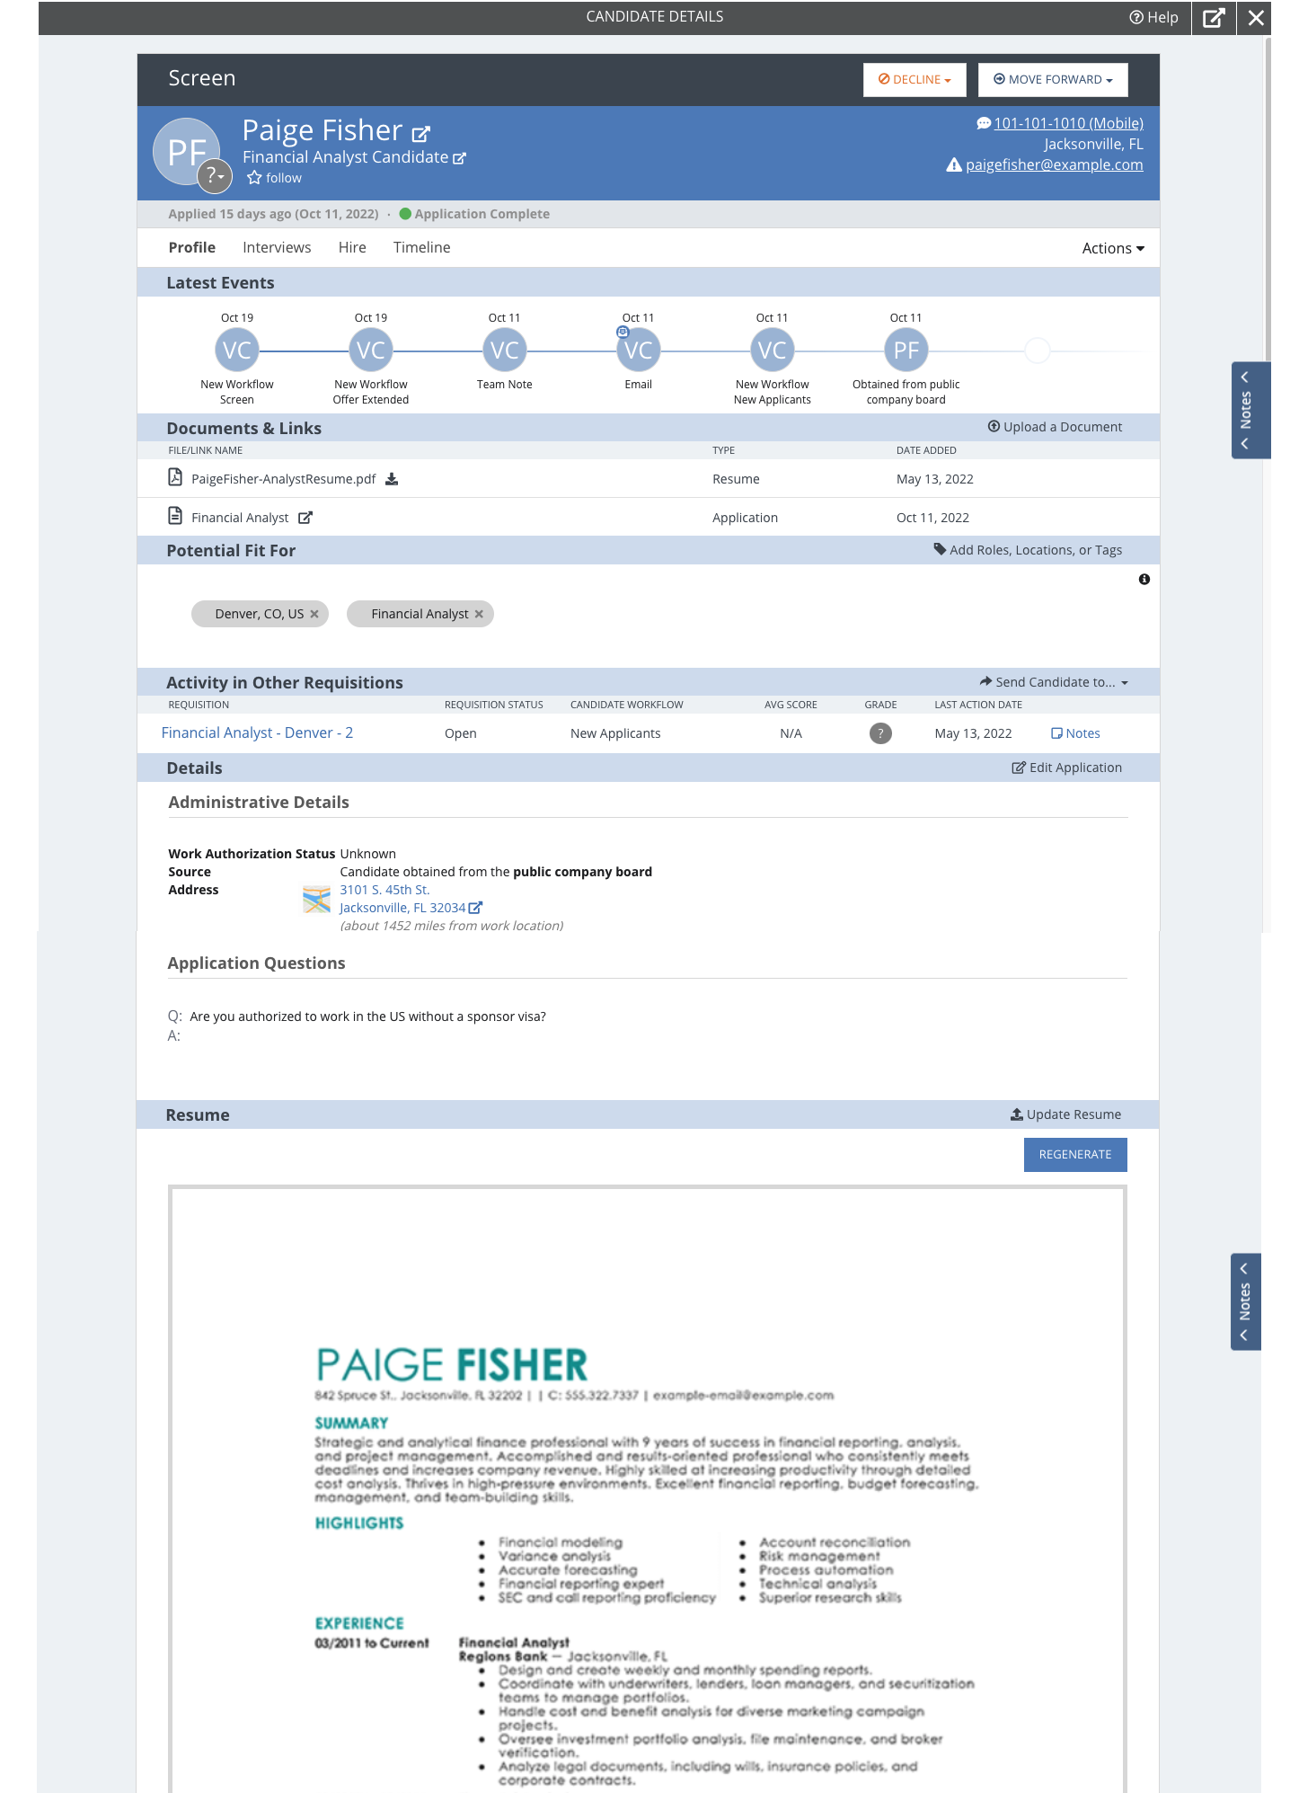Switch to the Timeline tab
The width and height of the screenshot is (1290, 1793).
tap(421, 247)
